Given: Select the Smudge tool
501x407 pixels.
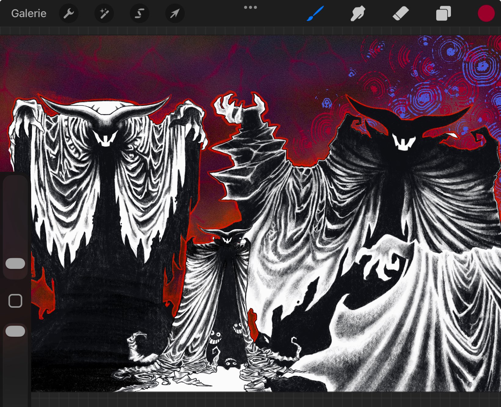Looking at the screenshot, I should 358,14.
